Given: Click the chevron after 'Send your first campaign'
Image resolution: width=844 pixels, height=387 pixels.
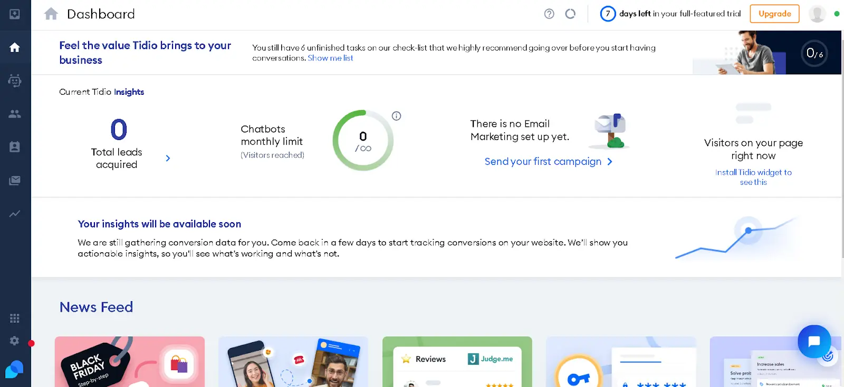Looking at the screenshot, I should pyautogui.click(x=610, y=162).
